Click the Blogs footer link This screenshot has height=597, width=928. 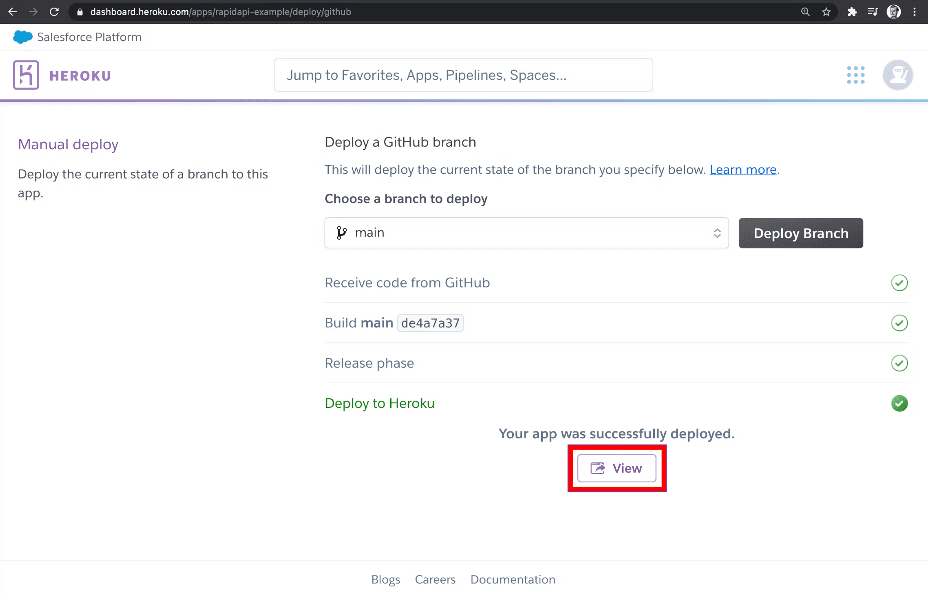click(385, 579)
